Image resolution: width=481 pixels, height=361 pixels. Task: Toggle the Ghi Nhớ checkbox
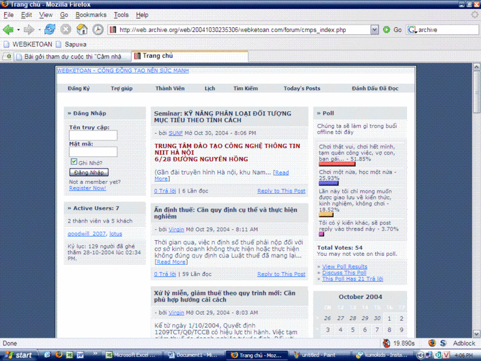coord(74,162)
